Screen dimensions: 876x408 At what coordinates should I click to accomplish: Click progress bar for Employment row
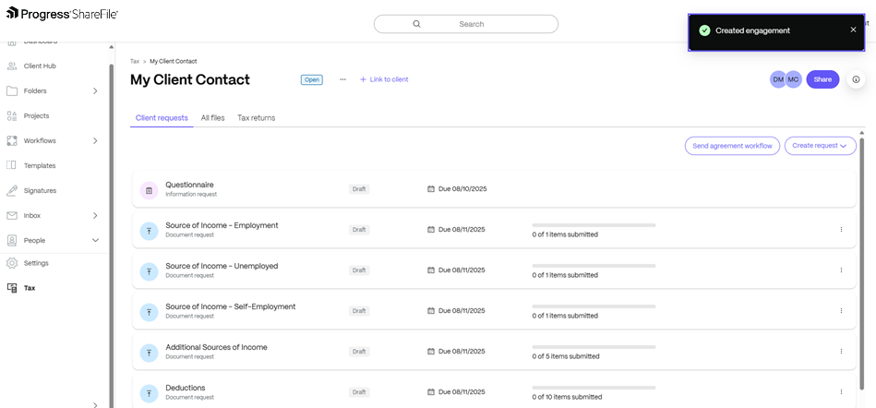click(x=594, y=225)
